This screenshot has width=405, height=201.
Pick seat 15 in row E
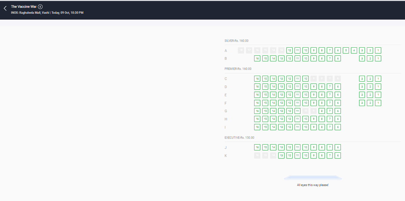(x=265, y=95)
